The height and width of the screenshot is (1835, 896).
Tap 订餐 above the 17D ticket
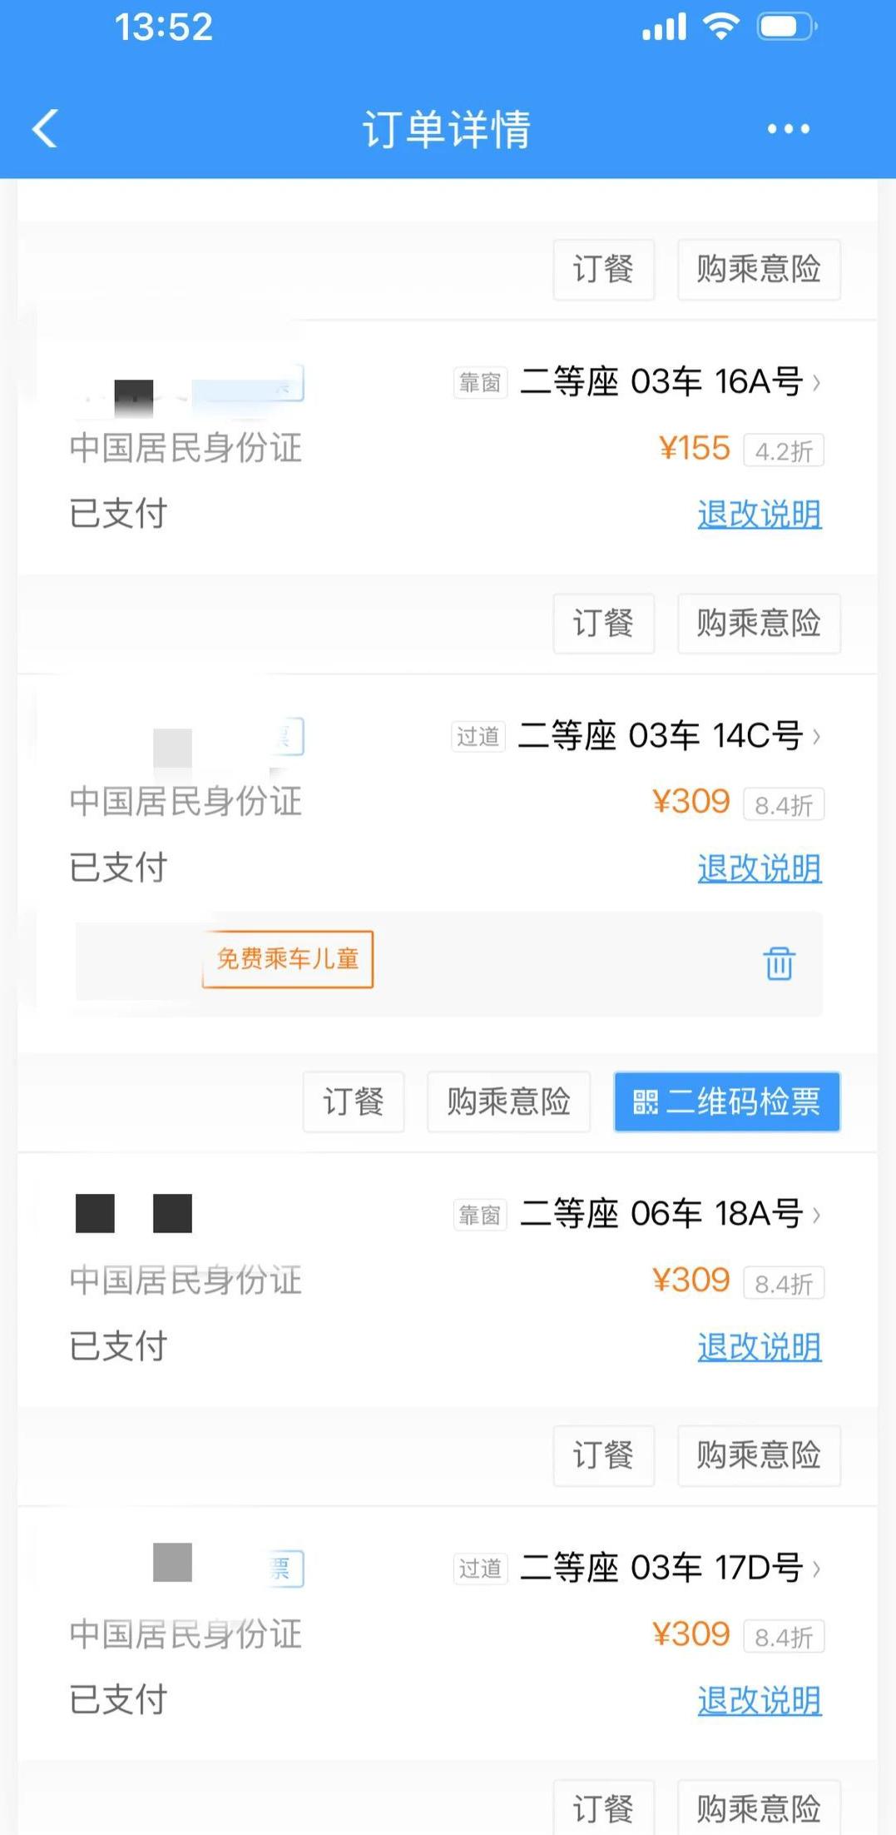point(603,1455)
